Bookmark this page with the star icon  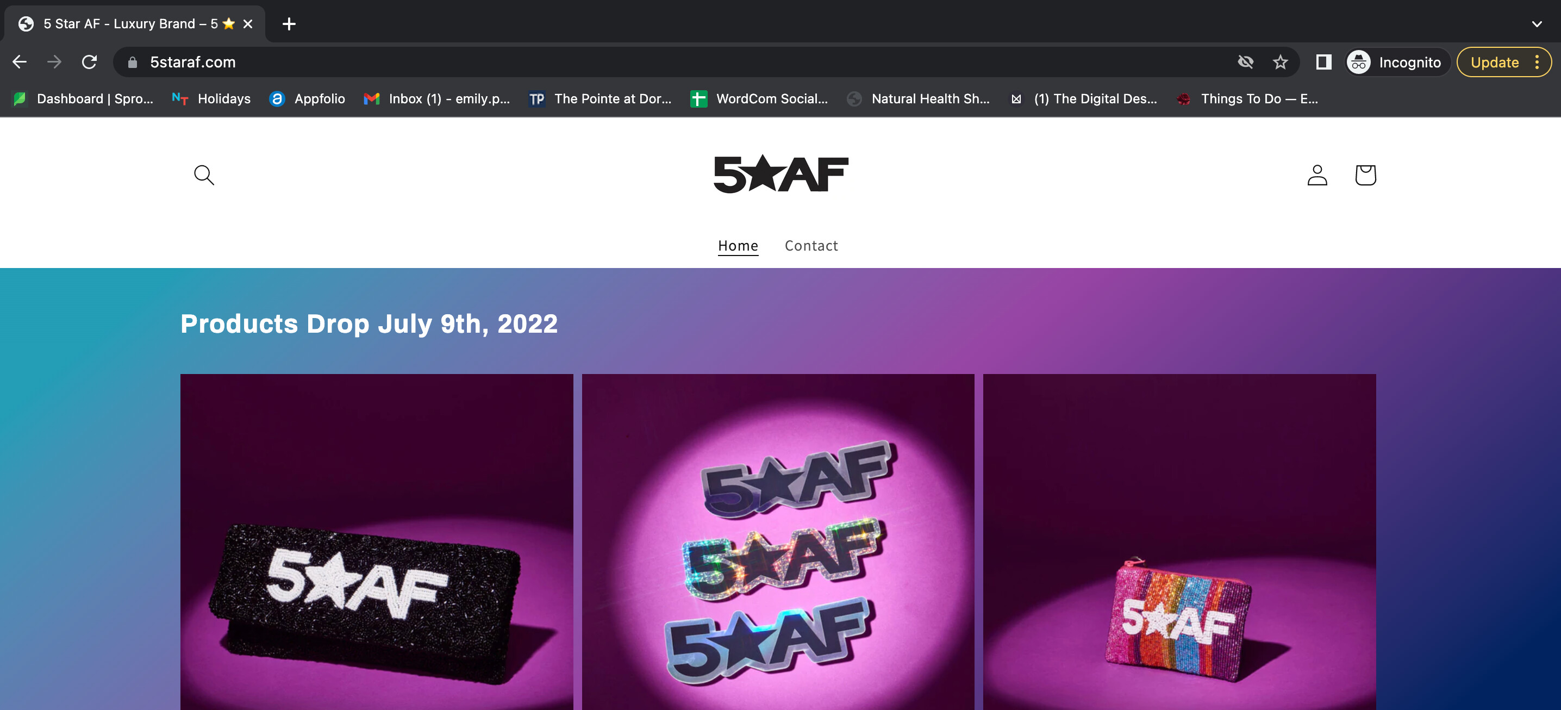(1280, 62)
